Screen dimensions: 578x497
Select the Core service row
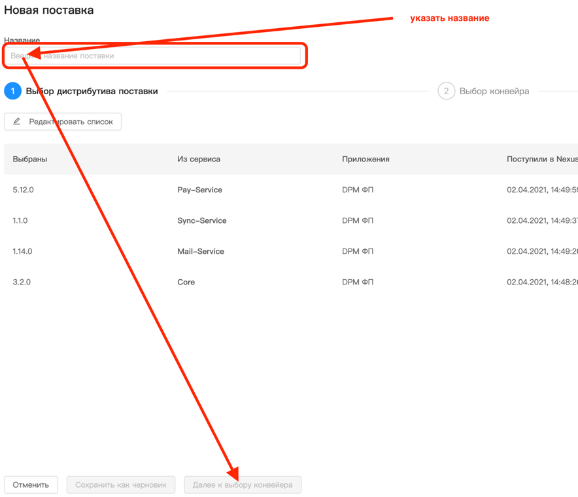tap(186, 282)
